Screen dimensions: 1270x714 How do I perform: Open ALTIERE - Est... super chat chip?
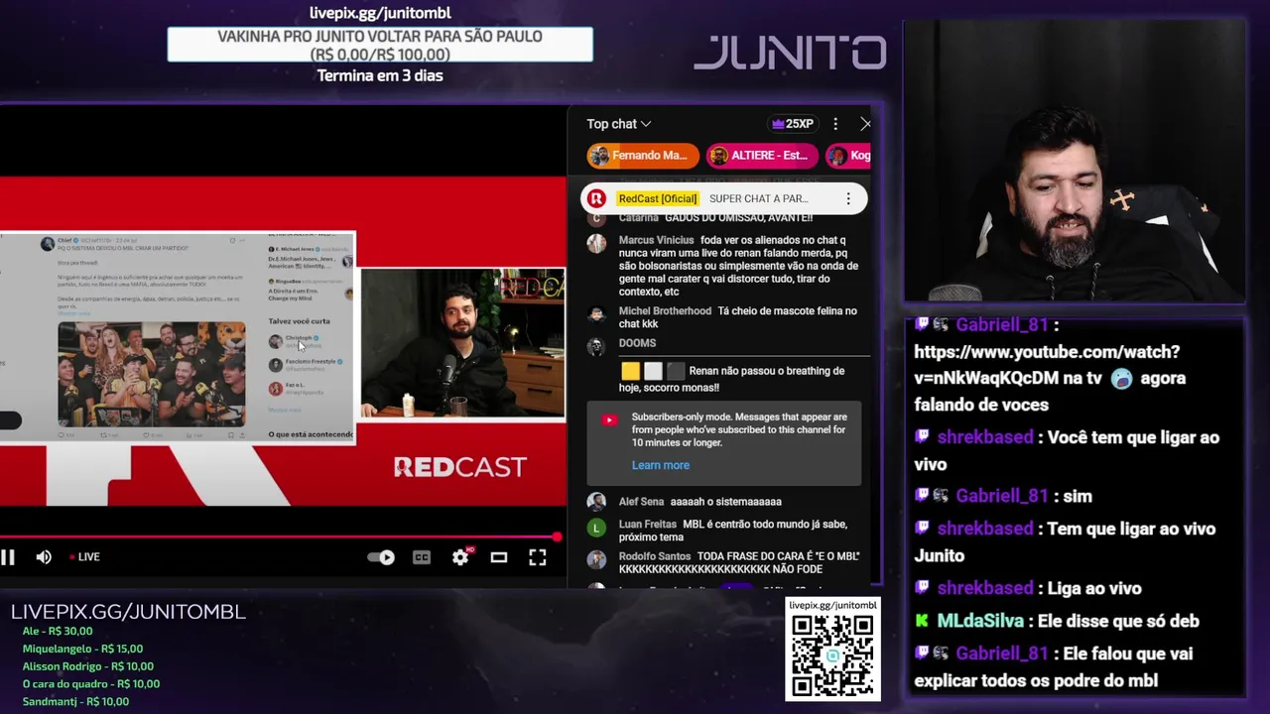coord(762,156)
